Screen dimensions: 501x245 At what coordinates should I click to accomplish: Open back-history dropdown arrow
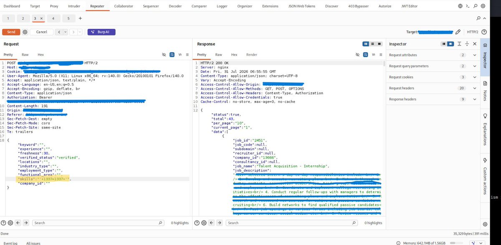point(65,32)
